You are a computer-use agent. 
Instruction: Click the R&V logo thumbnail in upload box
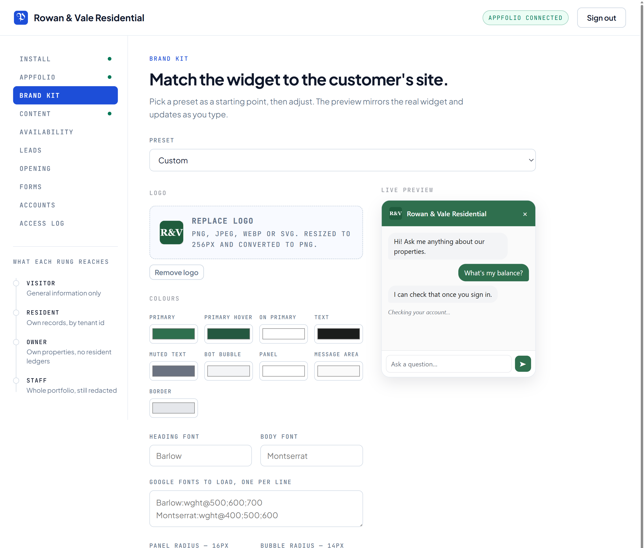coord(171,232)
